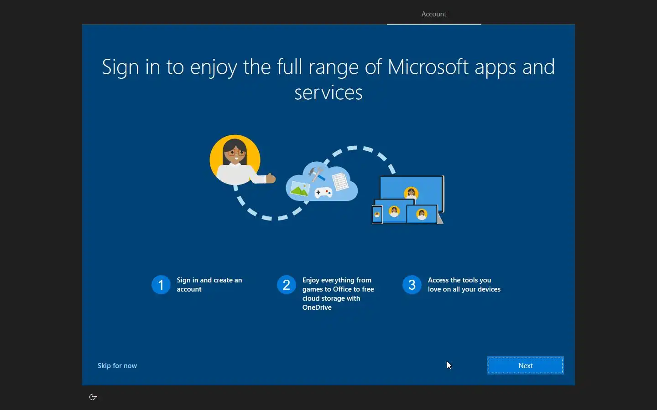
Task: Click the 'Sign in and create an account' text
Action: tap(209, 285)
